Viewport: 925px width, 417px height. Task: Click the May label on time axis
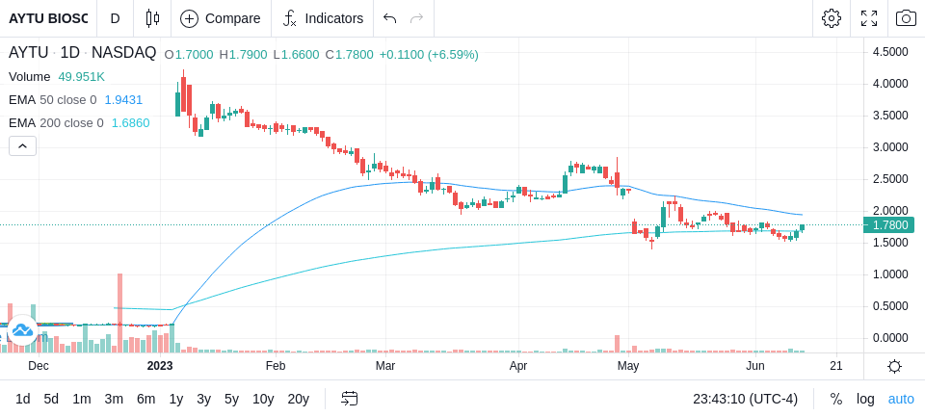[x=628, y=366]
